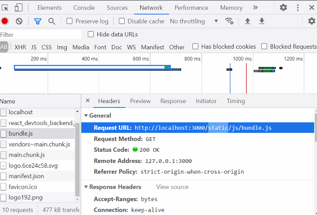Open network conditions wifi icon
317x215 pixels.
(229, 21)
